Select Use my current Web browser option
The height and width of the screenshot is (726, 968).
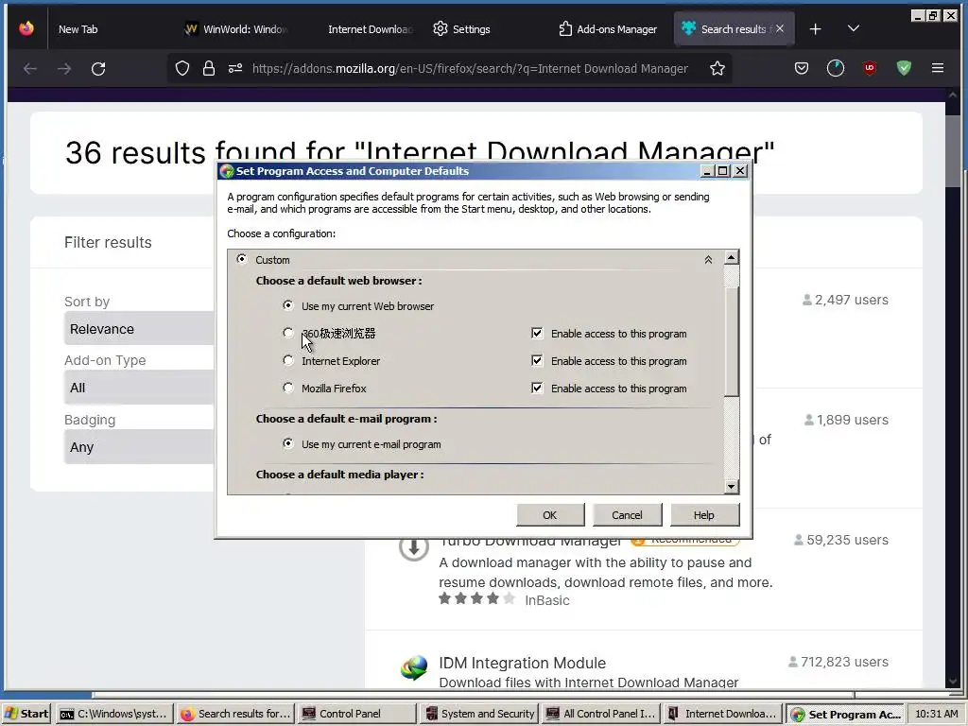point(287,305)
